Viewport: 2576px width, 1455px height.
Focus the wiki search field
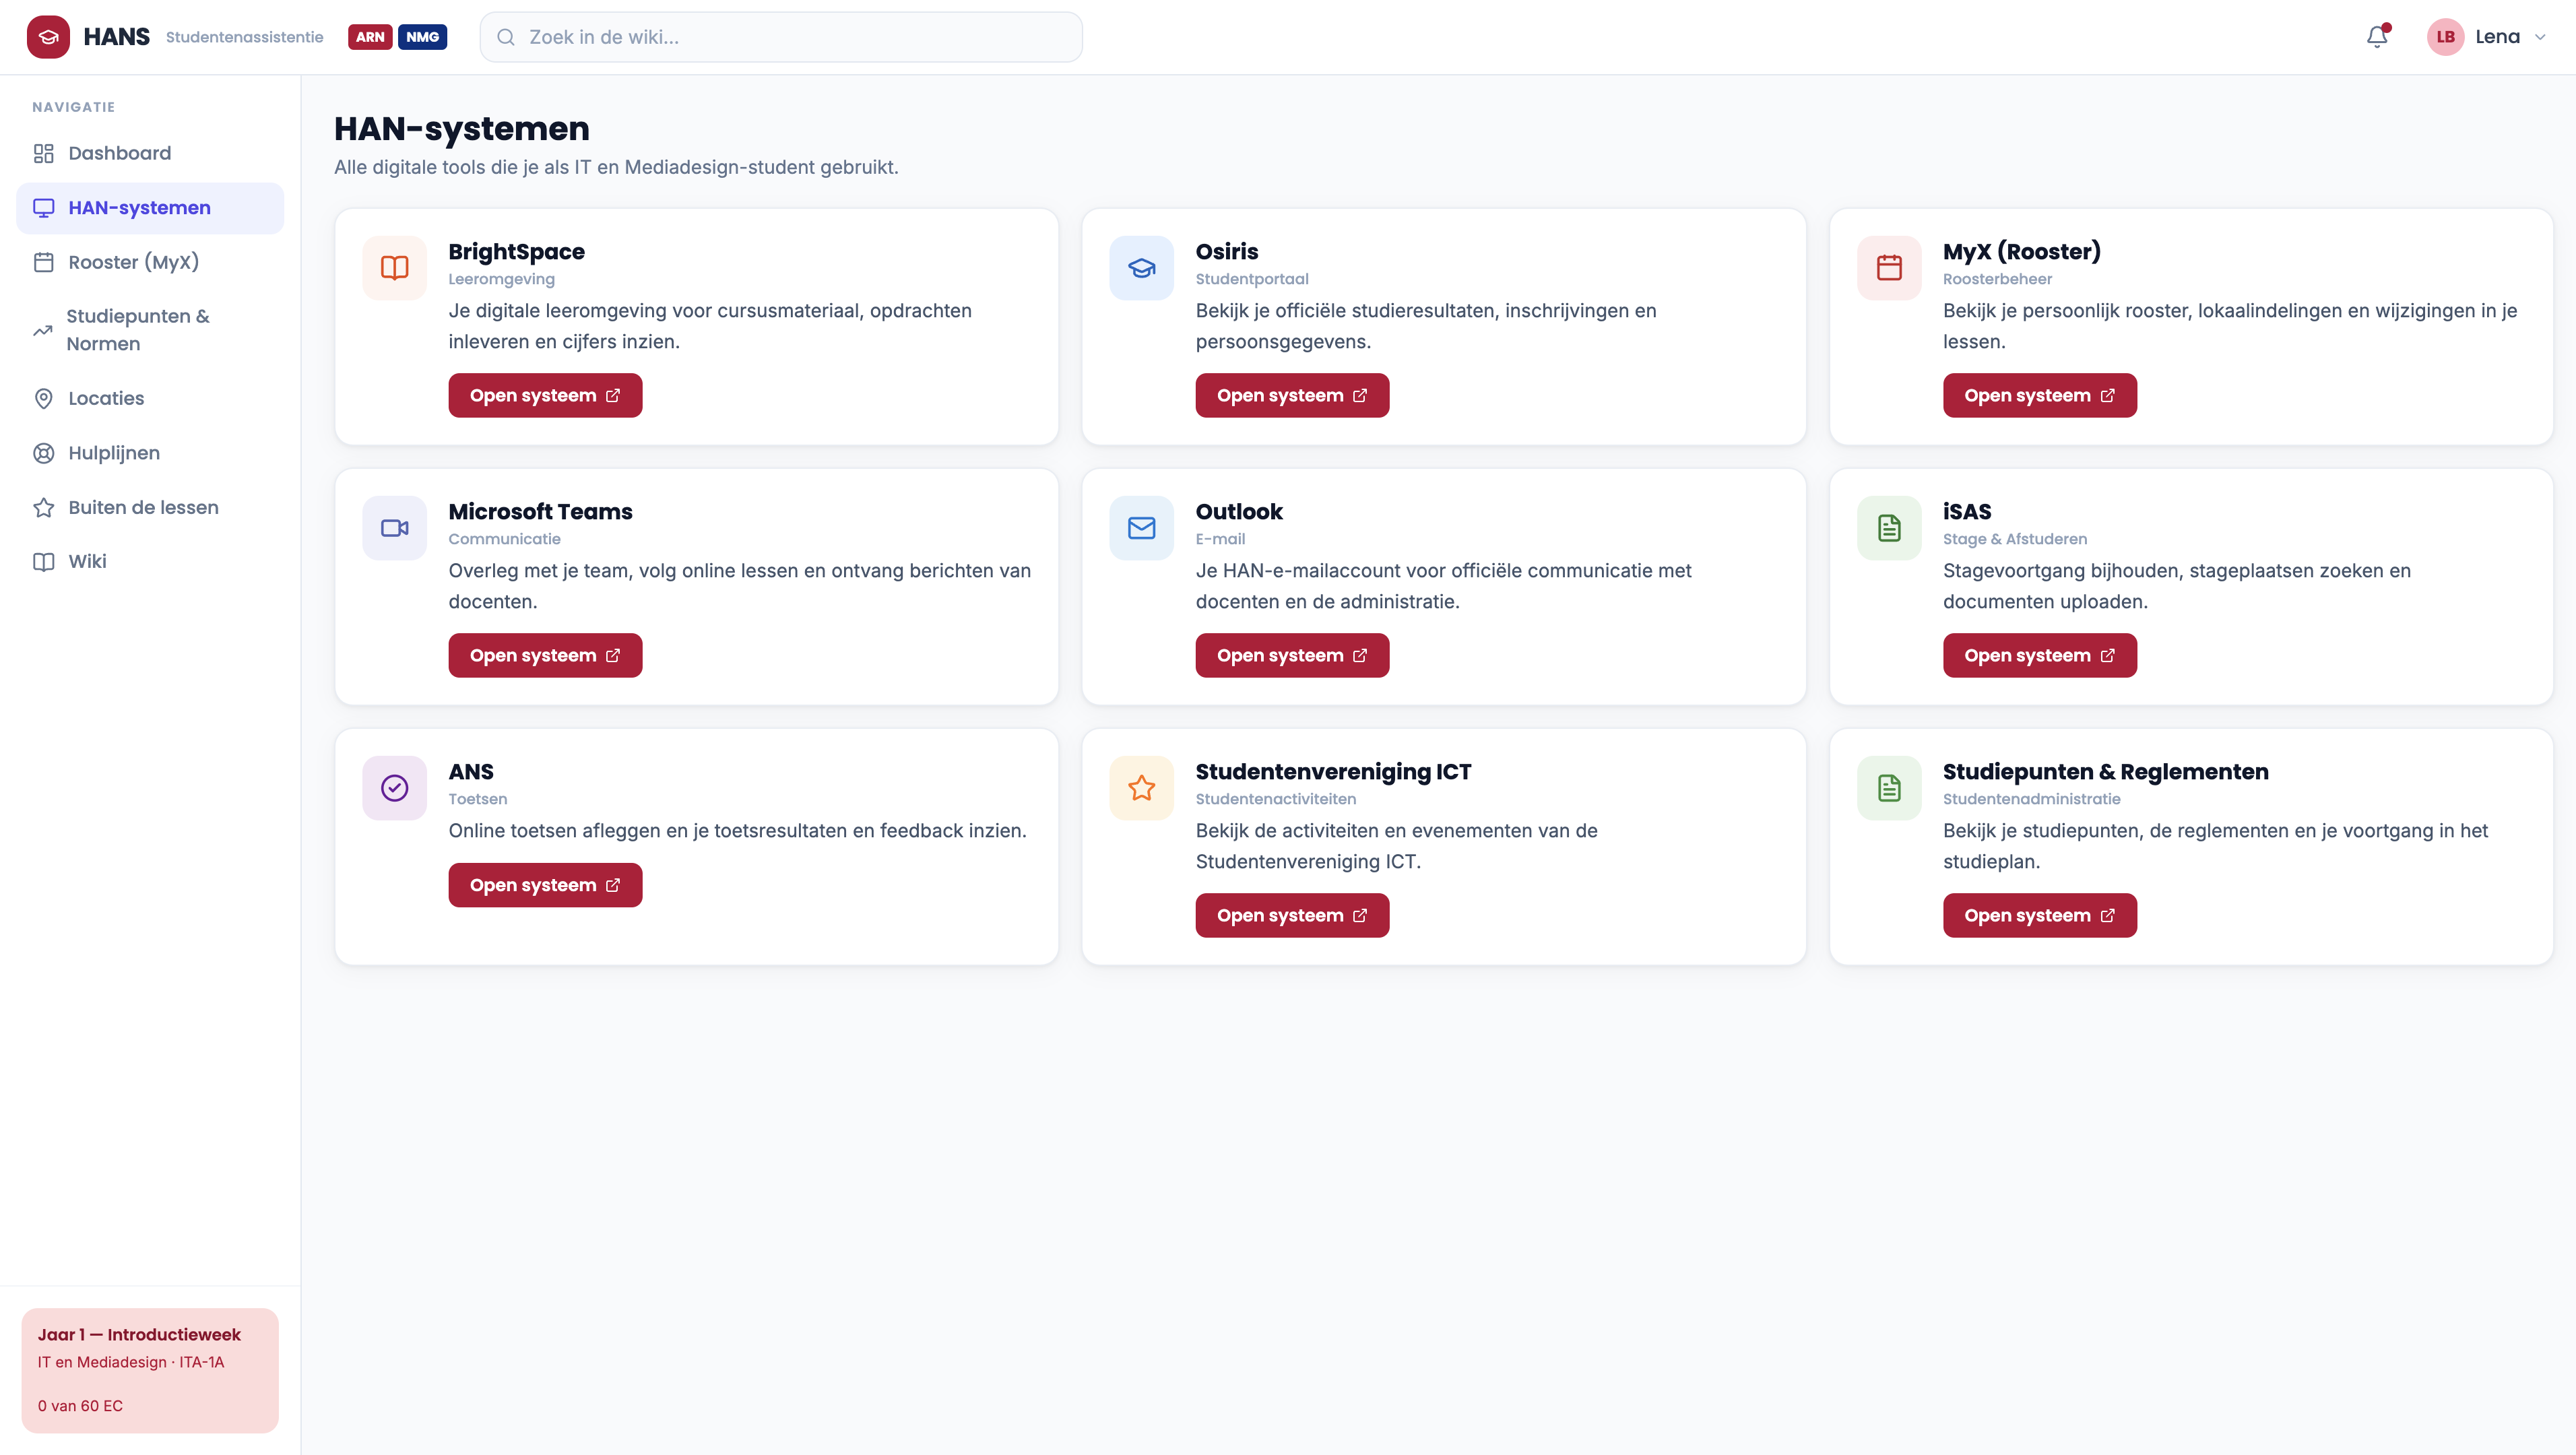781,37
